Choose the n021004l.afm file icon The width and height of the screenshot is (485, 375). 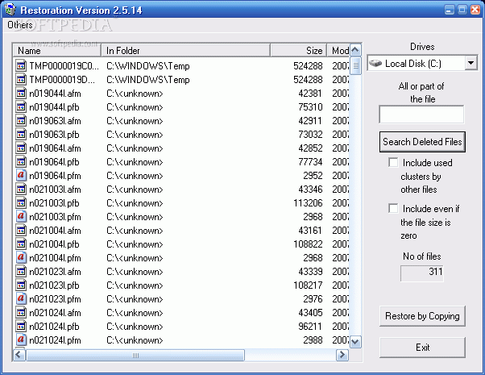(x=21, y=231)
